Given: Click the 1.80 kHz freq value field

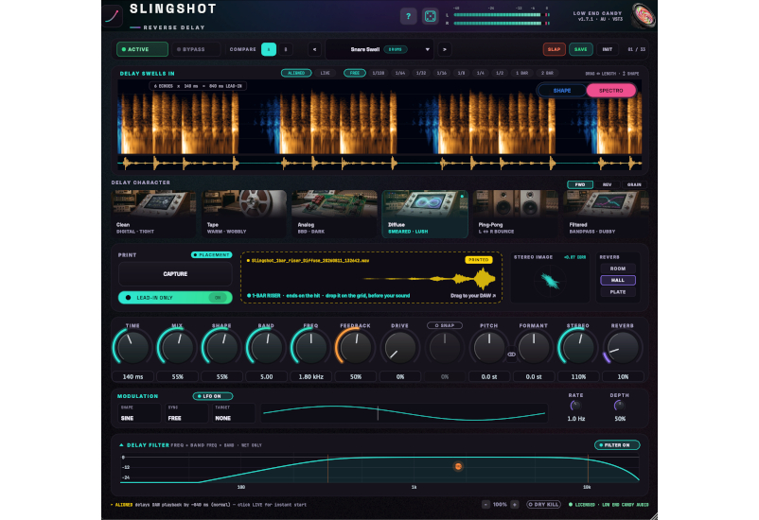Looking at the screenshot, I should [x=310, y=376].
